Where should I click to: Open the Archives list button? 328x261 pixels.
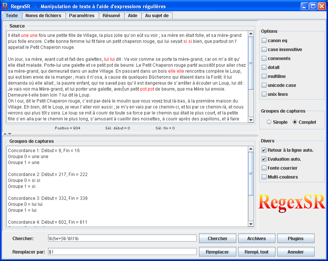pyautogui.click(x=256, y=239)
